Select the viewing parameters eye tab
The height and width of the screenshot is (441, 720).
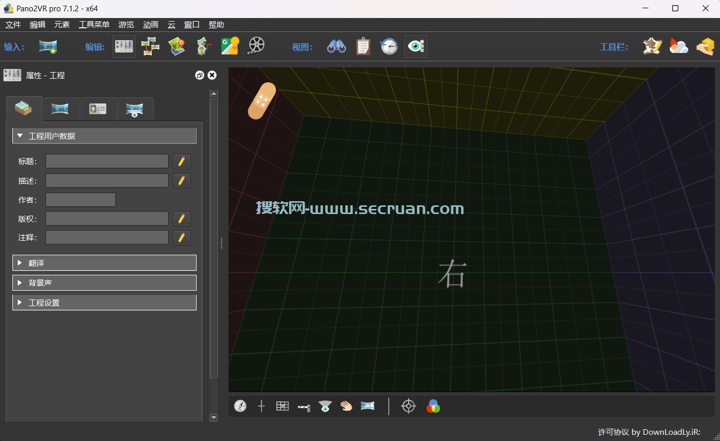(x=135, y=109)
